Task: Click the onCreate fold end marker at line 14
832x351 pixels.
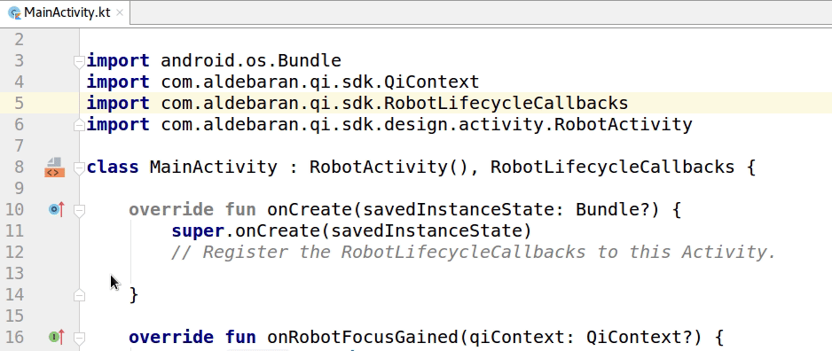Action: [x=79, y=295]
